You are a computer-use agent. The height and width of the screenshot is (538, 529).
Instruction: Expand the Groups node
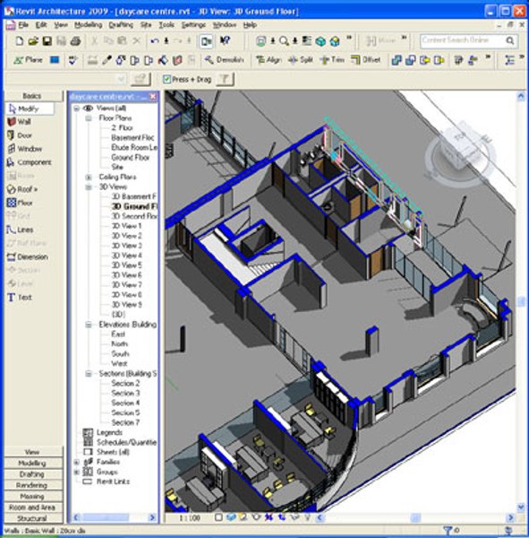pyautogui.click(x=77, y=473)
